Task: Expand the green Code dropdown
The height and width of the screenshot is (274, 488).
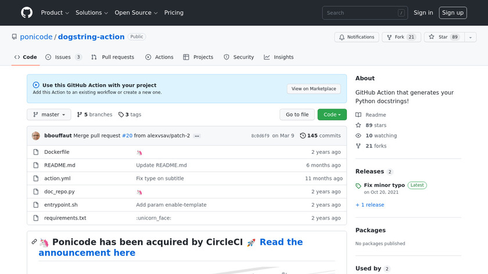Action: pyautogui.click(x=332, y=115)
